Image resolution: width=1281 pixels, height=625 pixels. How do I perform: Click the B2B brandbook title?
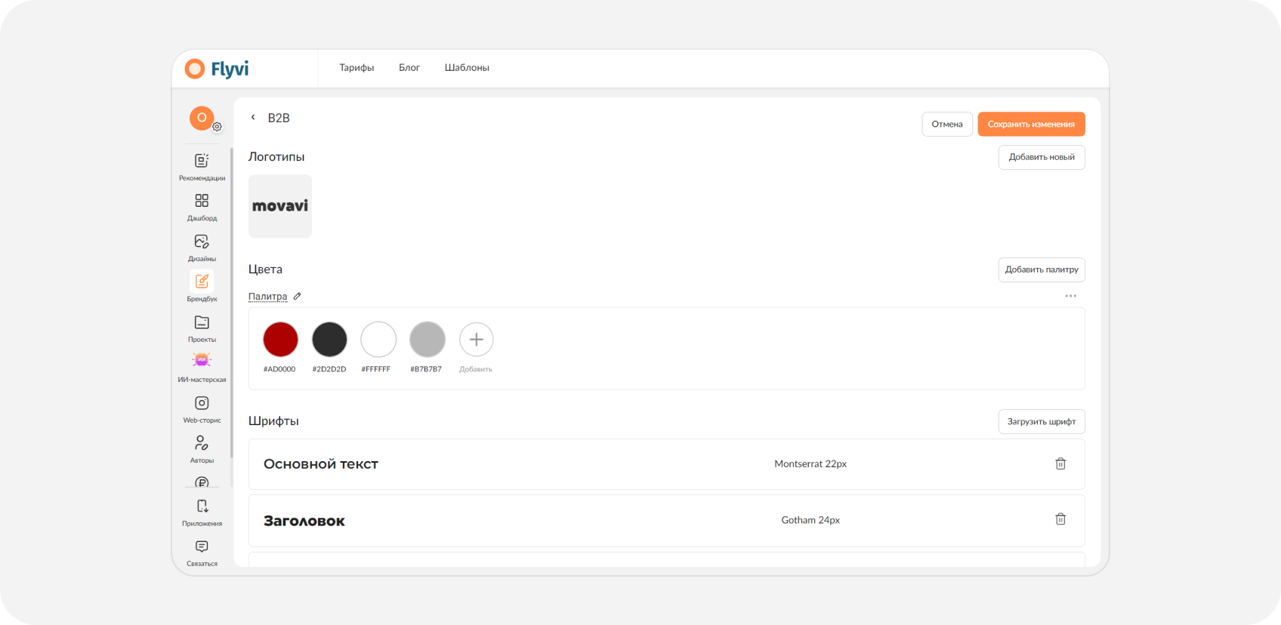click(x=279, y=118)
